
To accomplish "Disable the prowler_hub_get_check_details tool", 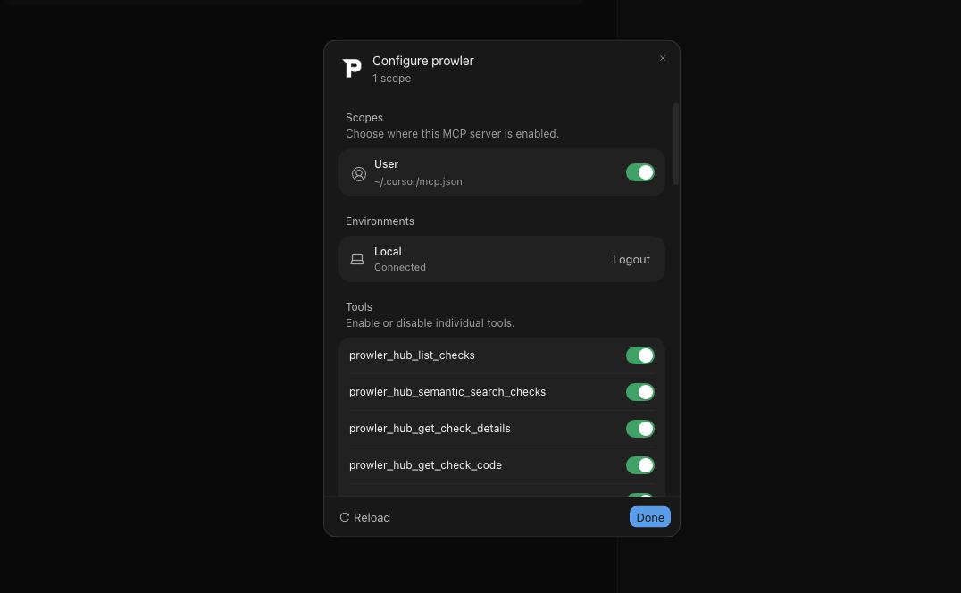I will tap(639, 429).
